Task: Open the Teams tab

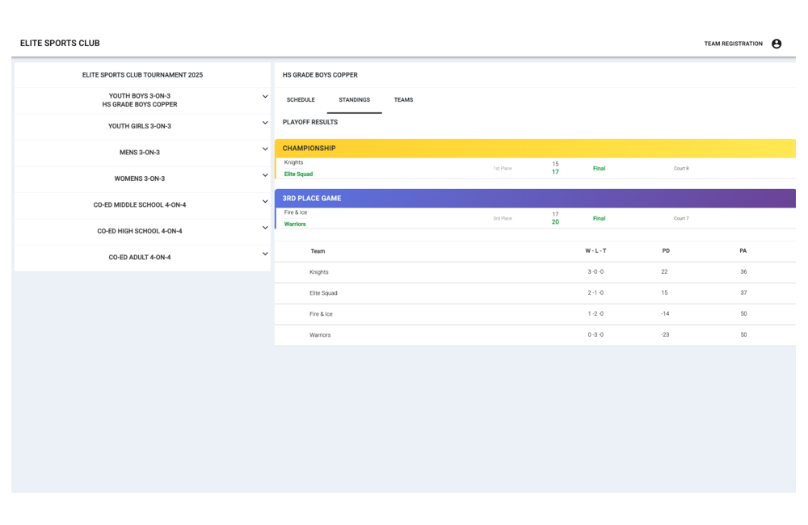Action: coord(403,100)
